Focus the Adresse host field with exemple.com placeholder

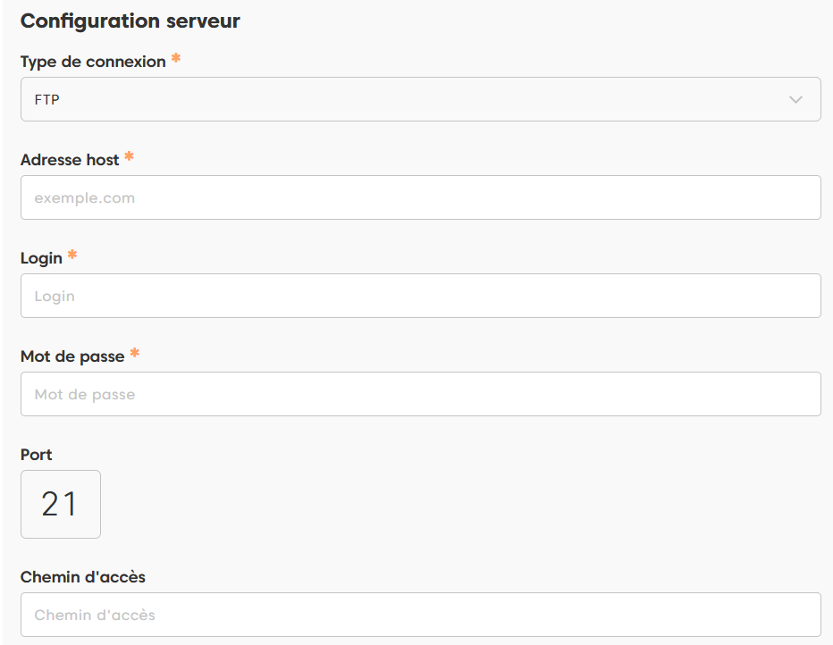tap(420, 197)
